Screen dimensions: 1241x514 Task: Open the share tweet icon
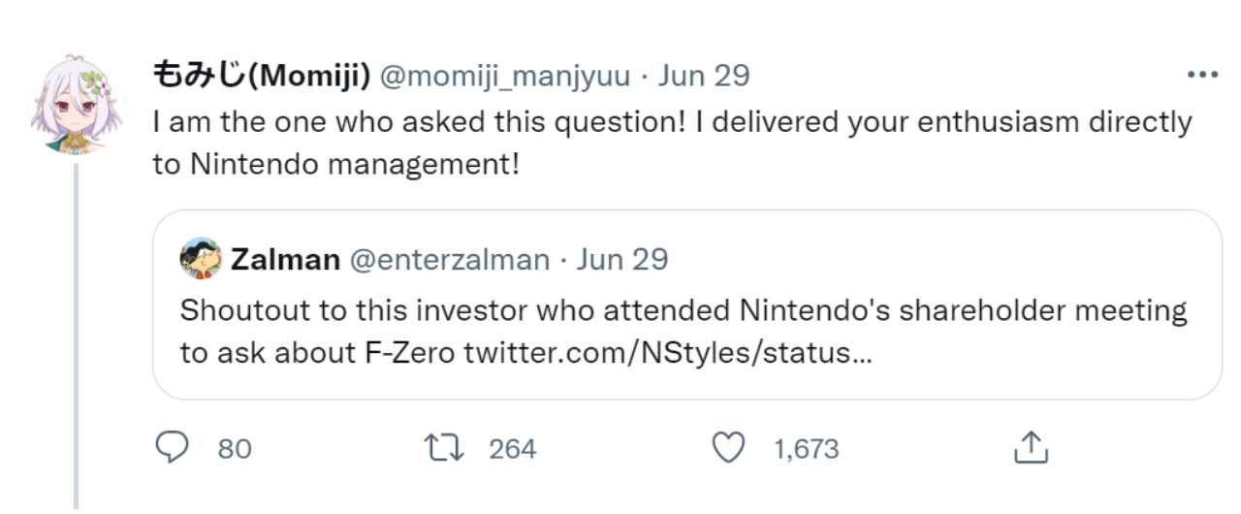point(1031,448)
